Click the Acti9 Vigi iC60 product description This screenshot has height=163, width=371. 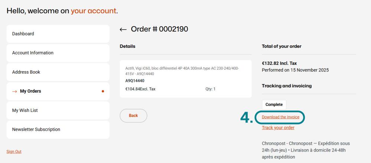182,71
